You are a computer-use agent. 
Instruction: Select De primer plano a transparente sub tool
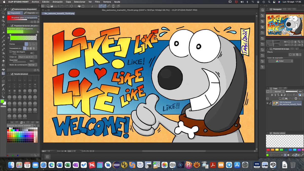point(22,18)
